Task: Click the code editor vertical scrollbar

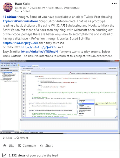Action: (117, 96)
